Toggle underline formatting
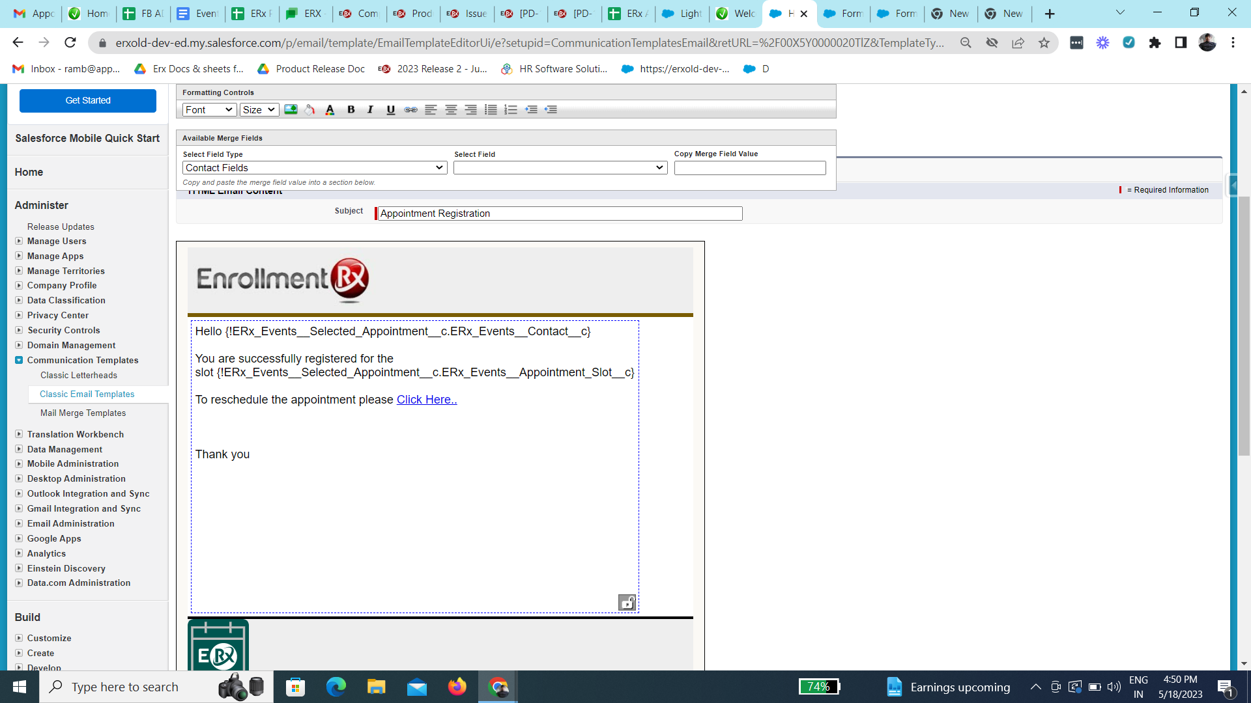The image size is (1251, 703). coord(390,109)
